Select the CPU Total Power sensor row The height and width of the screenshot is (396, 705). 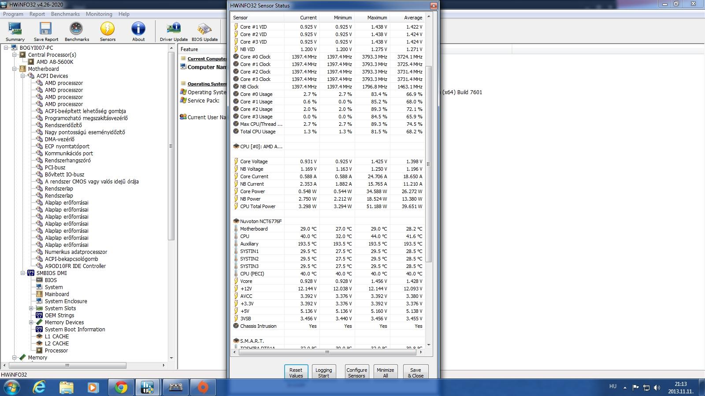328,206
